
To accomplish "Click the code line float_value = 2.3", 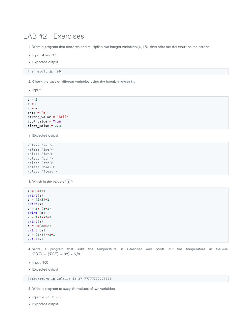I will click(44, 126).
